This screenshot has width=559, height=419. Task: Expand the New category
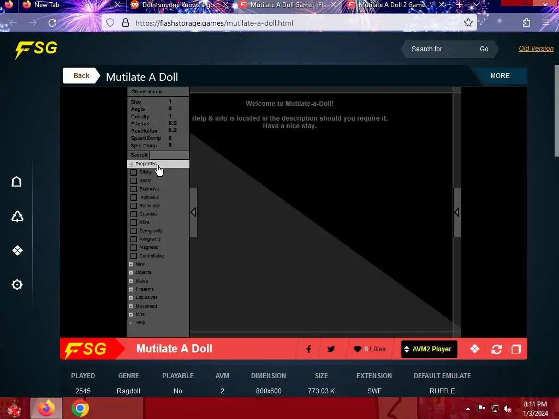(x=131, y=265)
